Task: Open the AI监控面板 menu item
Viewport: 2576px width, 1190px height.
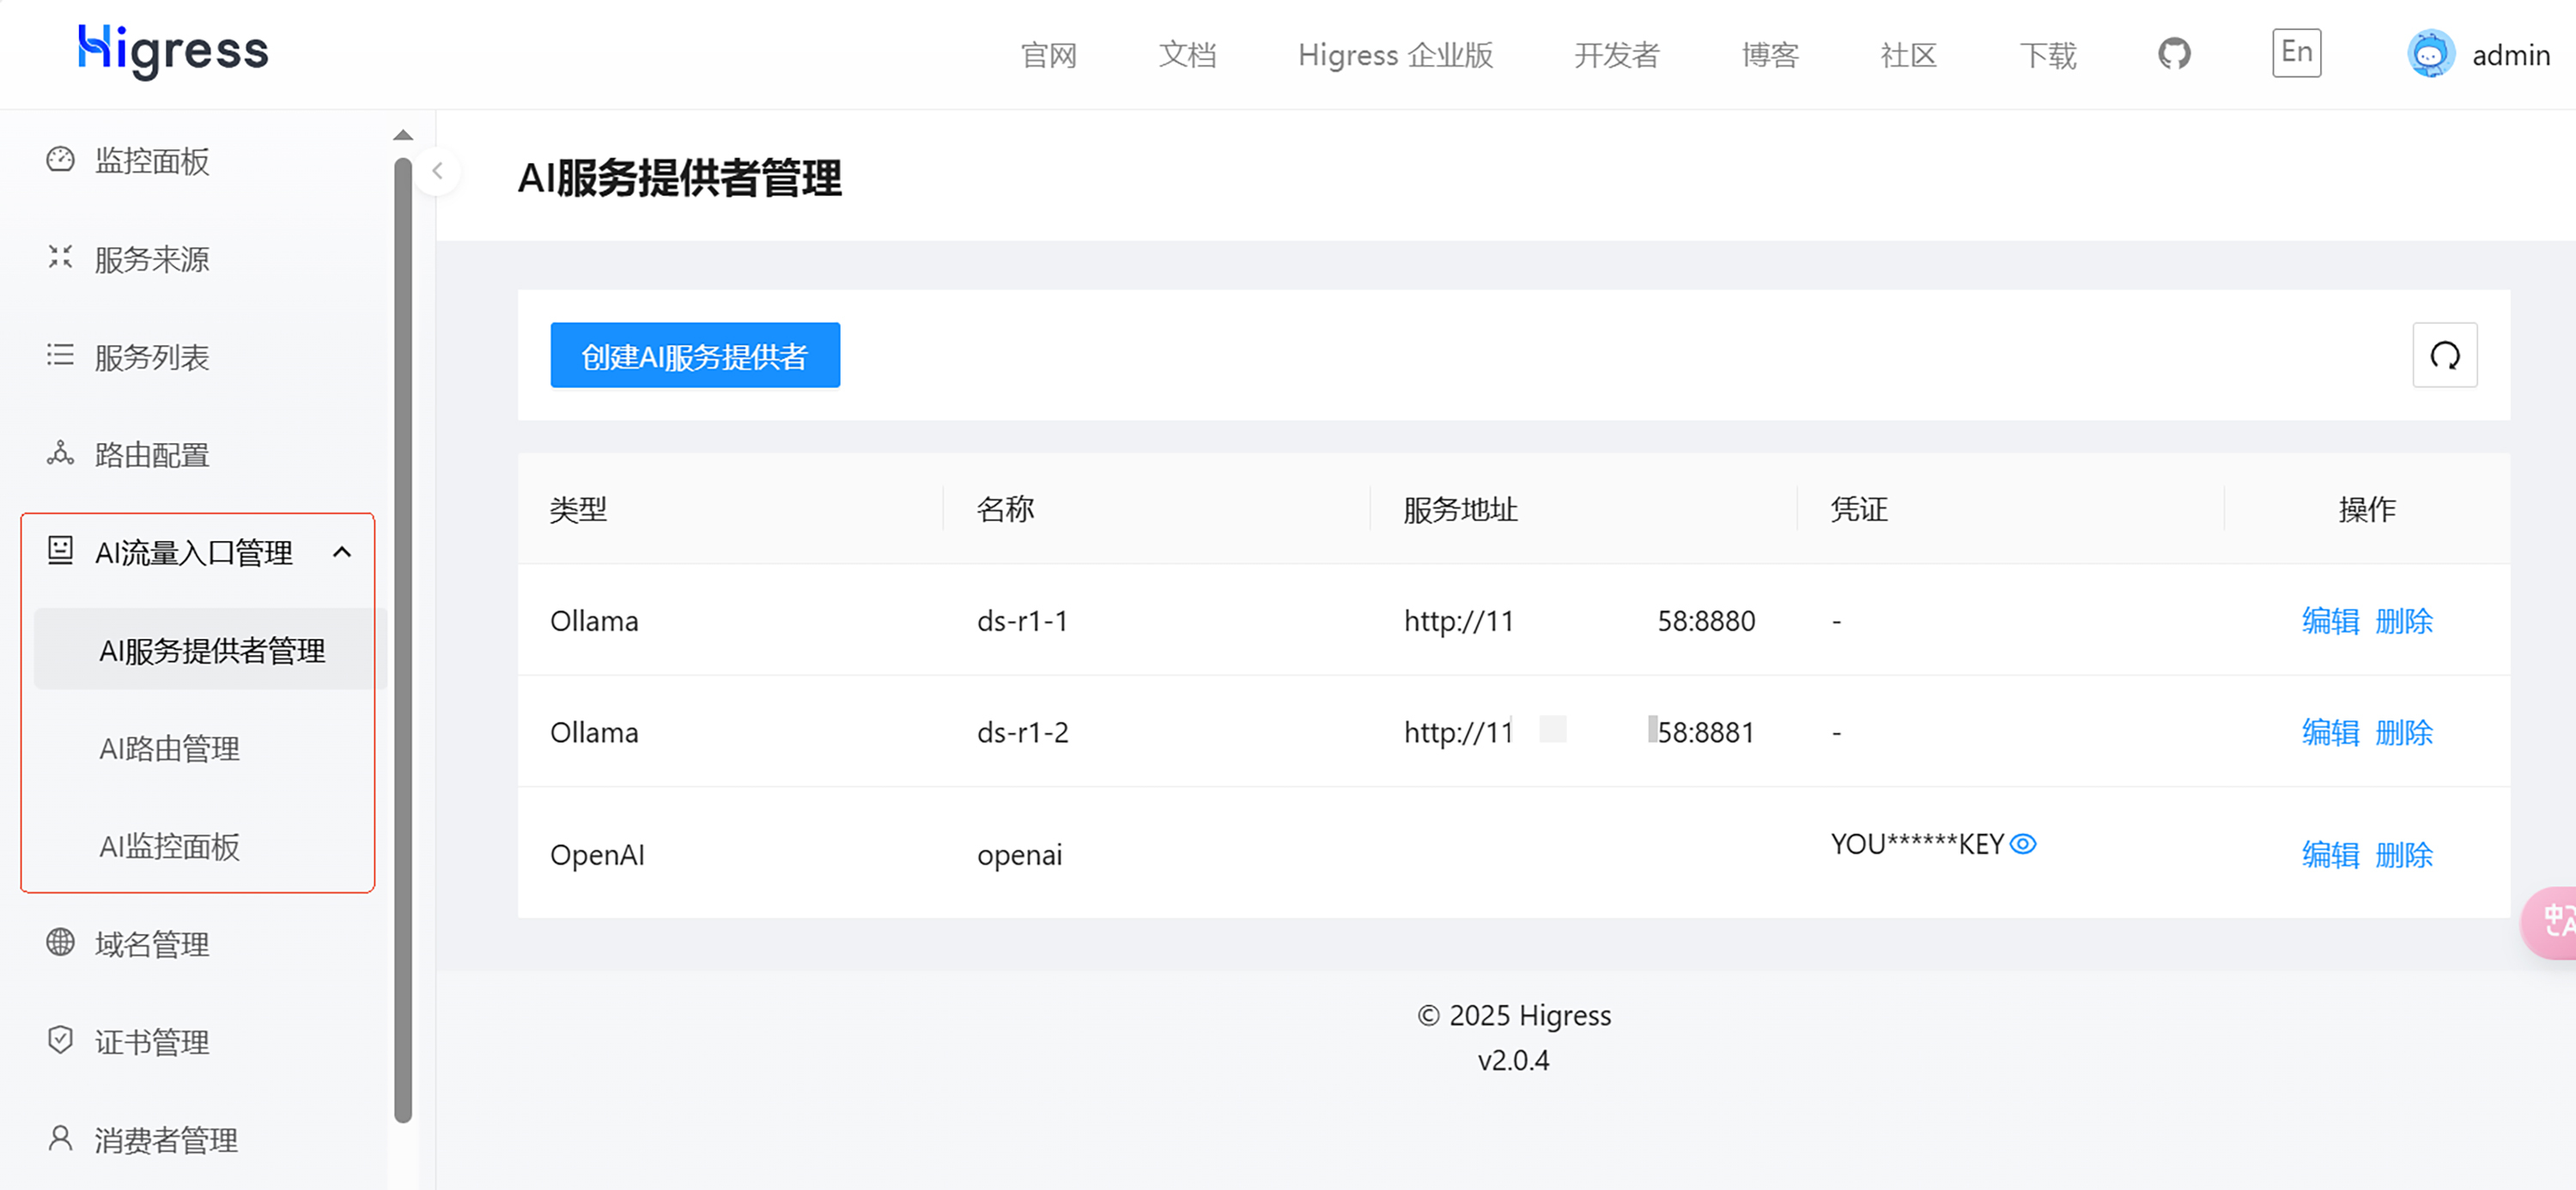Action: [x=169, y=846]
